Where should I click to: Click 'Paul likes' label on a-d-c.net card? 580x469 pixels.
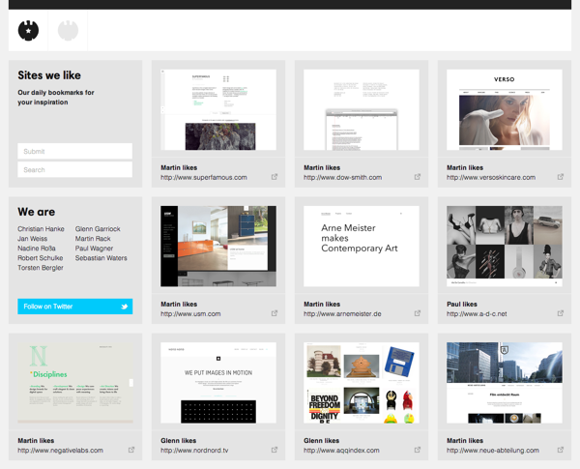462,304
